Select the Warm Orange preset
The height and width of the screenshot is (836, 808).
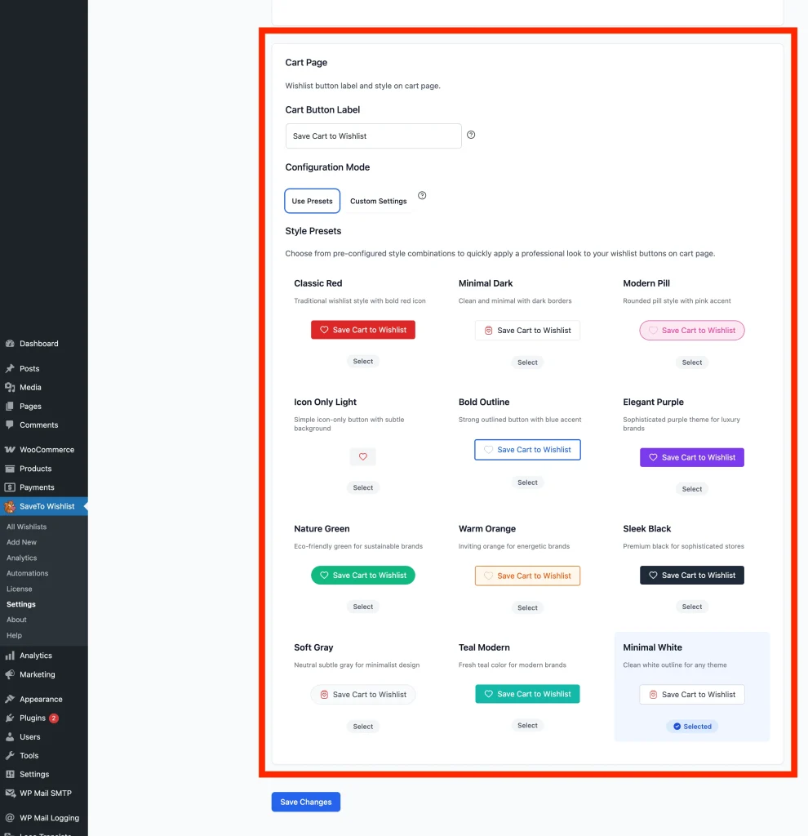point(528,607)
